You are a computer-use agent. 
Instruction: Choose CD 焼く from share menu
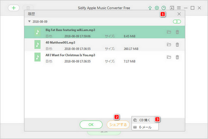point(145,120)
